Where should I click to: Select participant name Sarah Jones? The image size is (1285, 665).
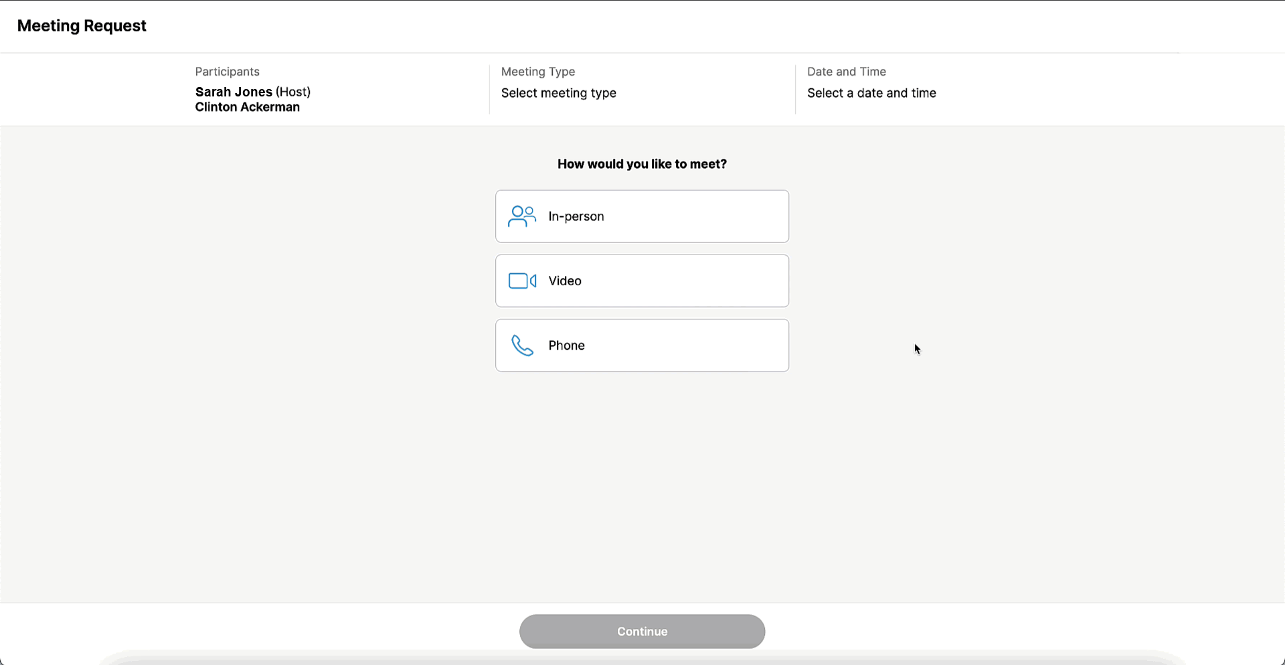point(234,92)
